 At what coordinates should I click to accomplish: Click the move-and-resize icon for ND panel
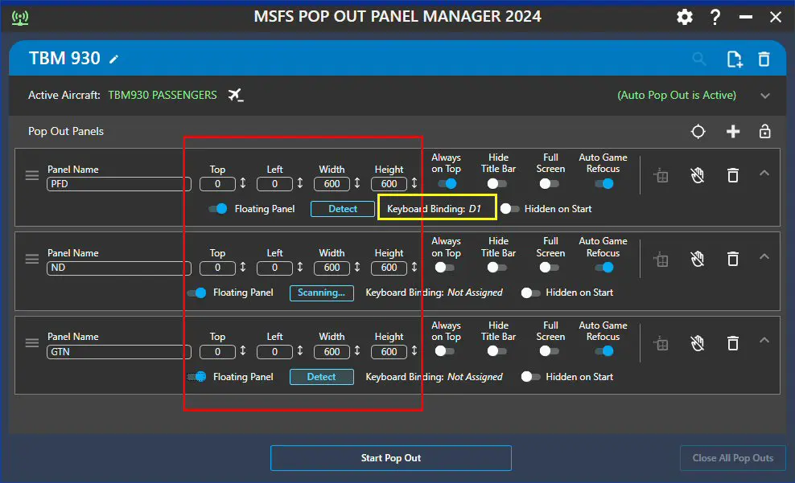(x=661, y=260)
